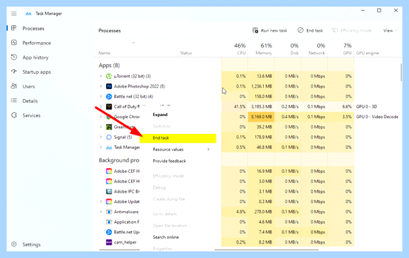Expand the Signal (5) process group
Image resolution: width=409 pixels, height=258 pixels.
[101, 137]
